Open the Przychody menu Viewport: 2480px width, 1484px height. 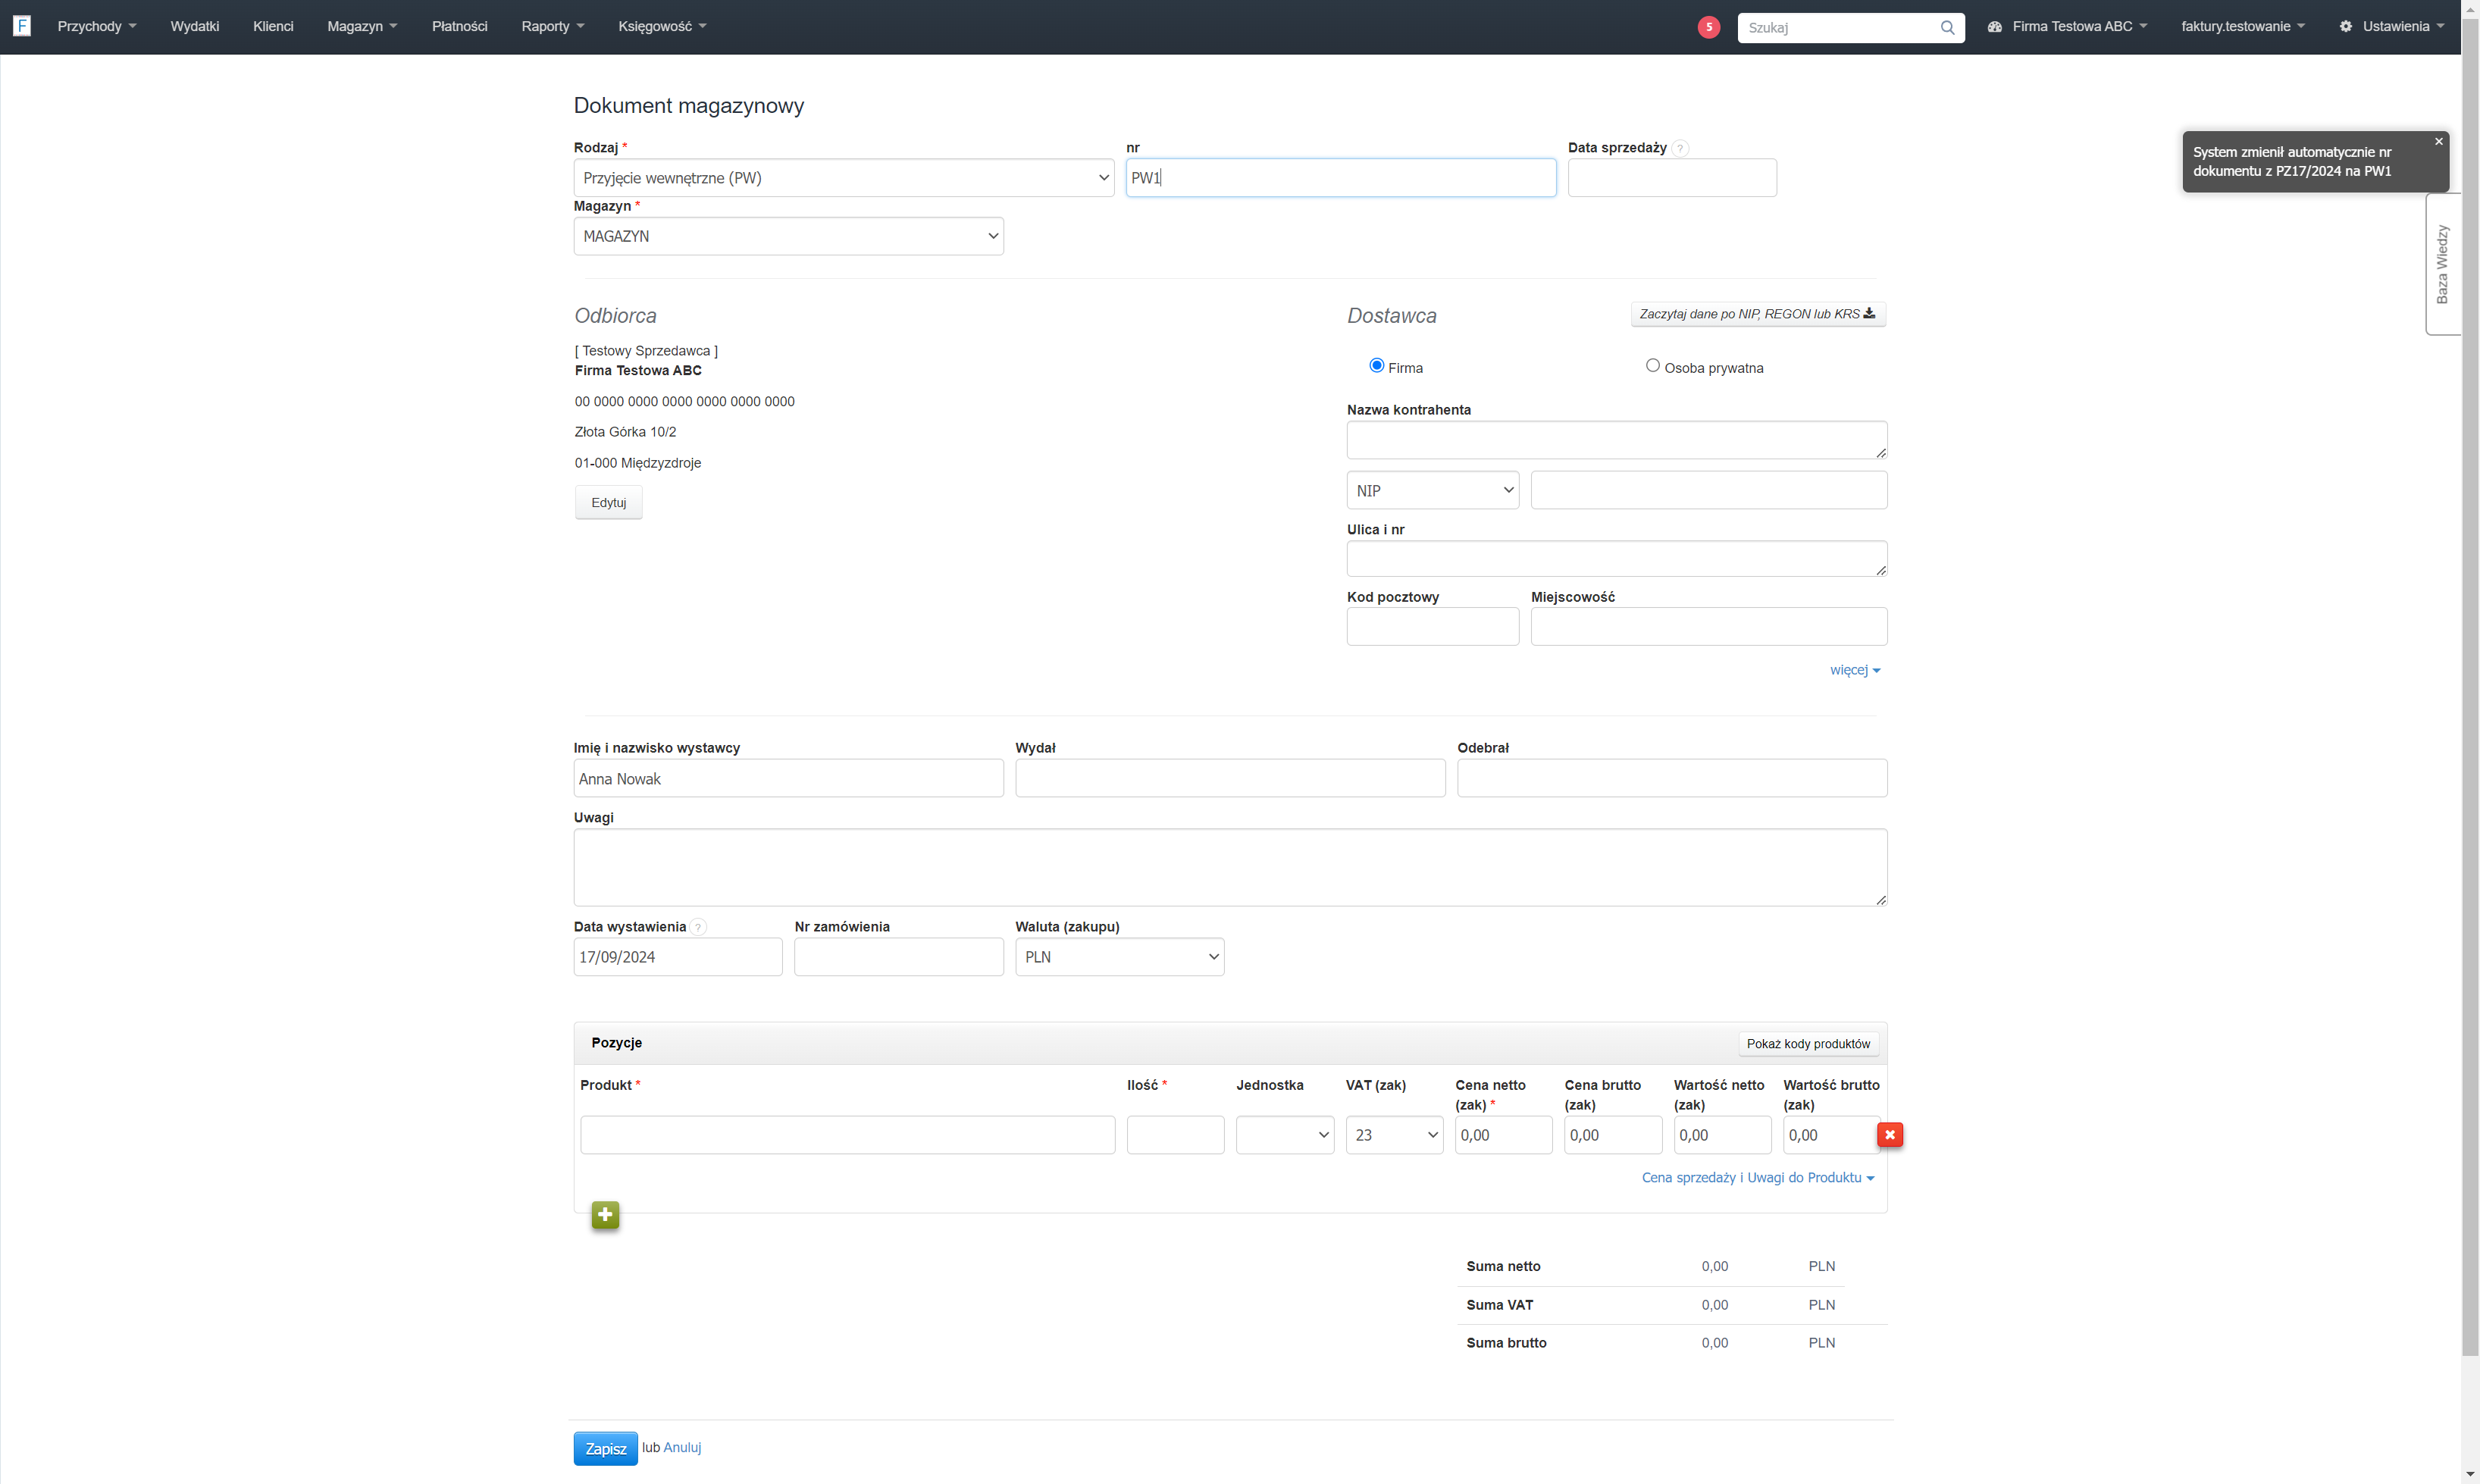click(x=97, y=27)
